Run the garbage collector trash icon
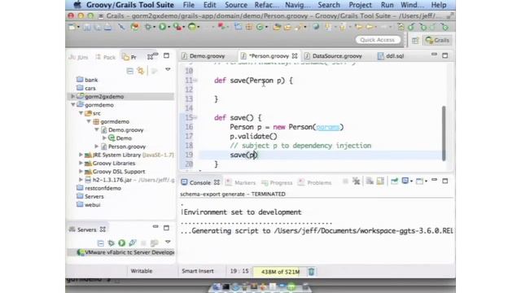The width and height of the screenshot is (521, 293). 311,271
